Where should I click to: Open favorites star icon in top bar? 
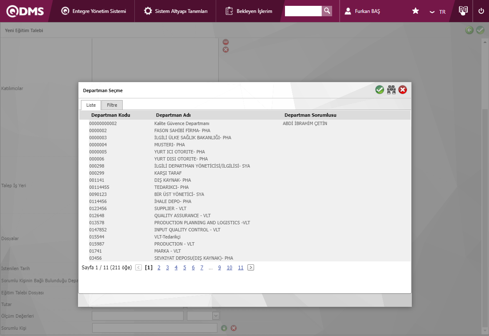(416, 11)
